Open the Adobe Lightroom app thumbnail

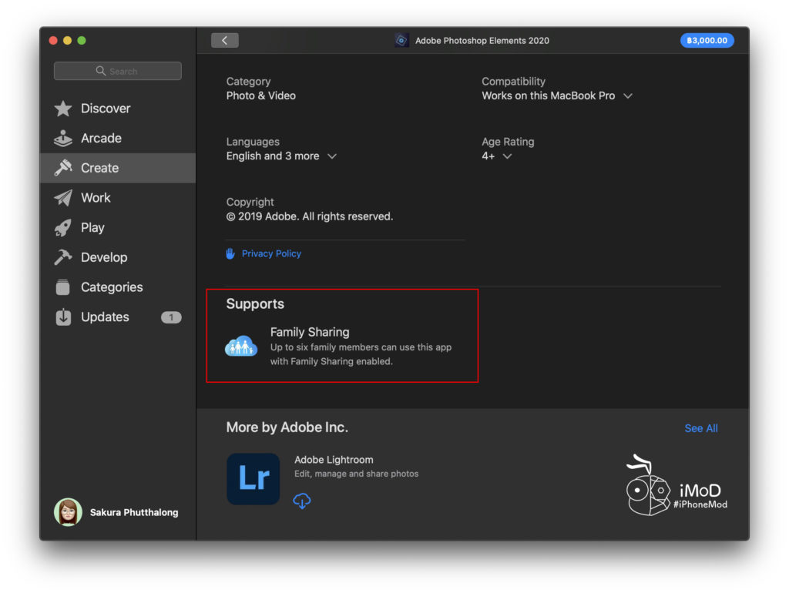click(x=253, y=478)
